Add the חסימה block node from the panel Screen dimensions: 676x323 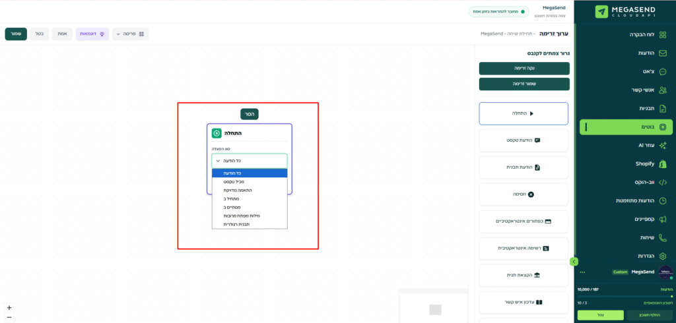(x=524, y=194)
